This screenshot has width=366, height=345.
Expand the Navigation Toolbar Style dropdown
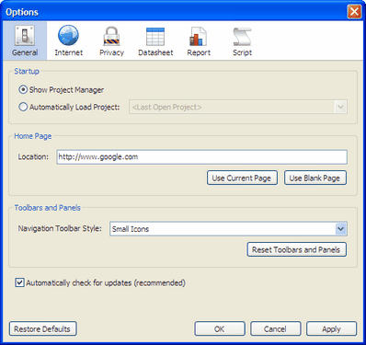coord(228,229)
